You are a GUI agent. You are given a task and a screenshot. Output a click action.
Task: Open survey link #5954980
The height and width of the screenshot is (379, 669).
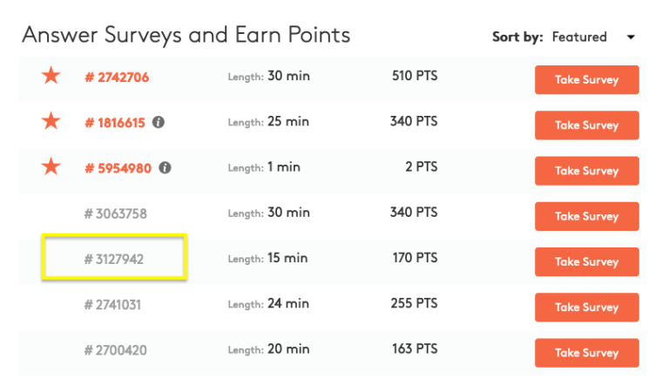(118, 167)
